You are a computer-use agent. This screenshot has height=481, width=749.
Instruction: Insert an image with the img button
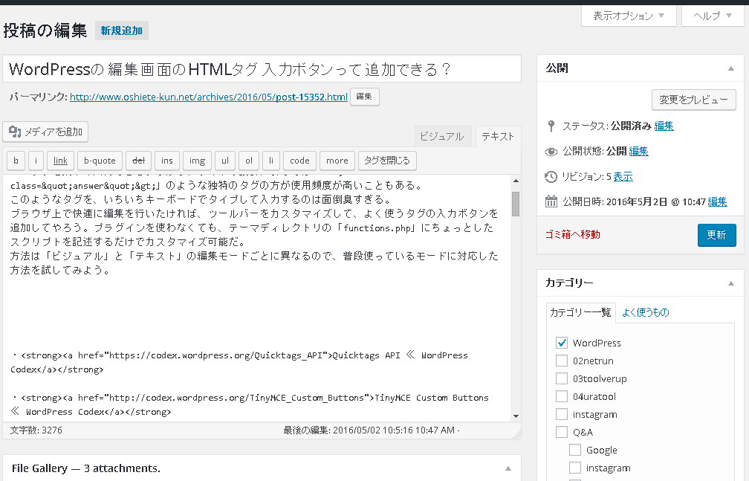[x=198, y=161]
